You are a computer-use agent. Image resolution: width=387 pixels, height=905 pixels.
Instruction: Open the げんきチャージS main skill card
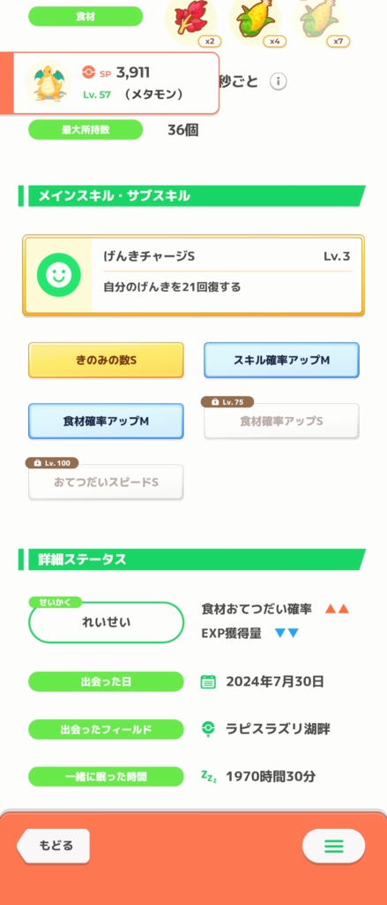[x=194, y=276]
